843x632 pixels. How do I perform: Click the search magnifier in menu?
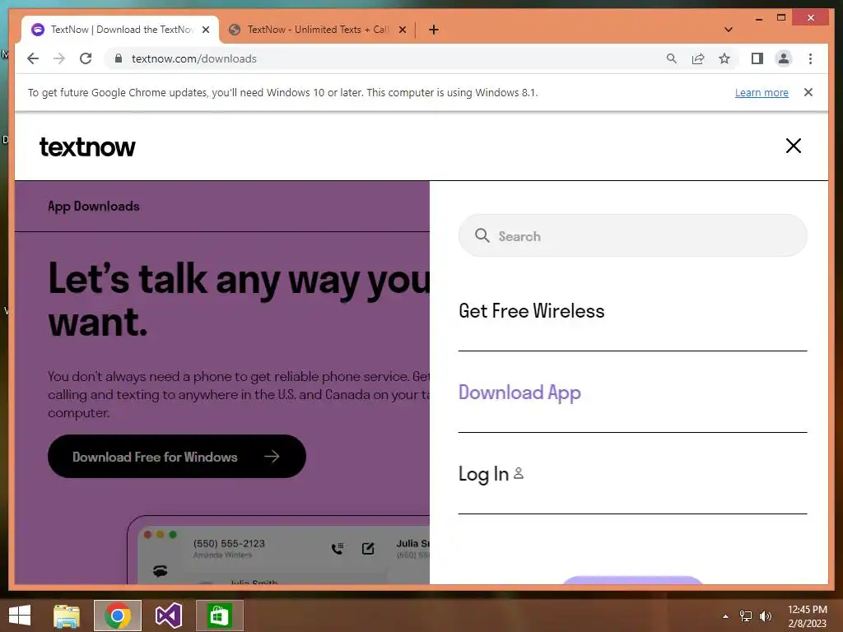coord(482,235)
